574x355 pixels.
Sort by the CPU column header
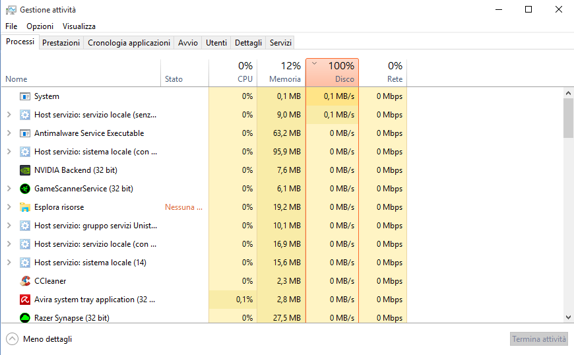pos(233,73)
